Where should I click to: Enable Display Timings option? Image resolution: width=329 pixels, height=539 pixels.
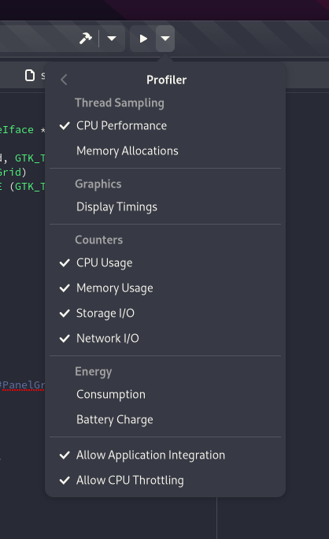tap(165, 207)
